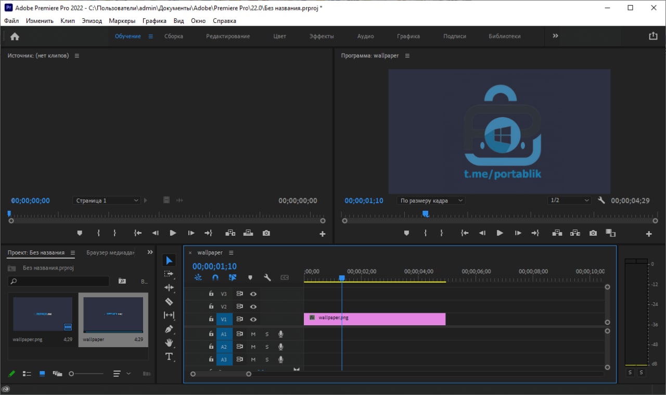The height and width of the screenshot is (395, 666).
Task: Hide track V1 with eye icon
Action: click(253, 319)
